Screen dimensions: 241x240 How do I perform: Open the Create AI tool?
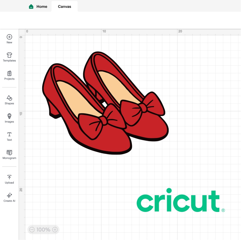(9, 195)
